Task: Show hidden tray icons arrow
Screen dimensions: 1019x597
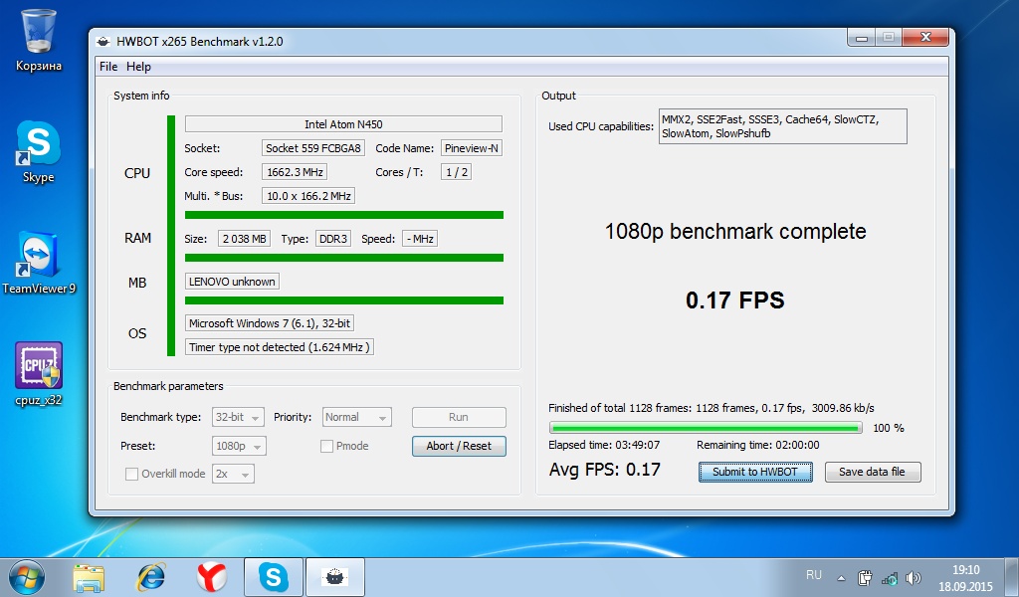Action: (x=841, y=577)
